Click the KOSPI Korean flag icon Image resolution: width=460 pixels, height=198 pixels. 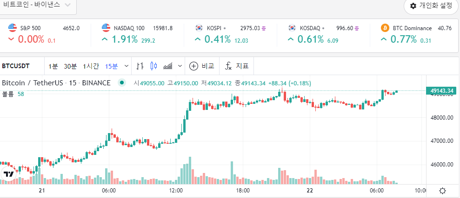(x=199, y=28)
